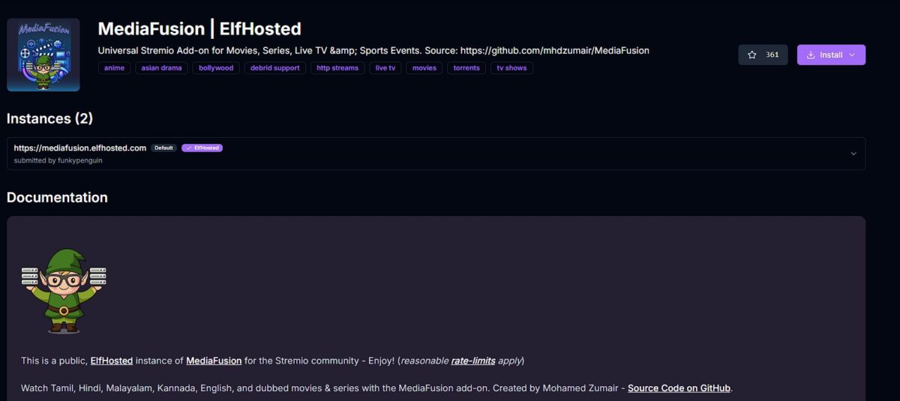Click the MediaFusion | ElfHosted title
The width and height of the screenshot is (900, 401).
pos(199,29)
